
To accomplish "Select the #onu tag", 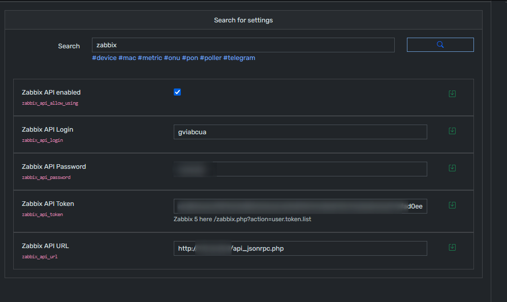I will [172, 58].
